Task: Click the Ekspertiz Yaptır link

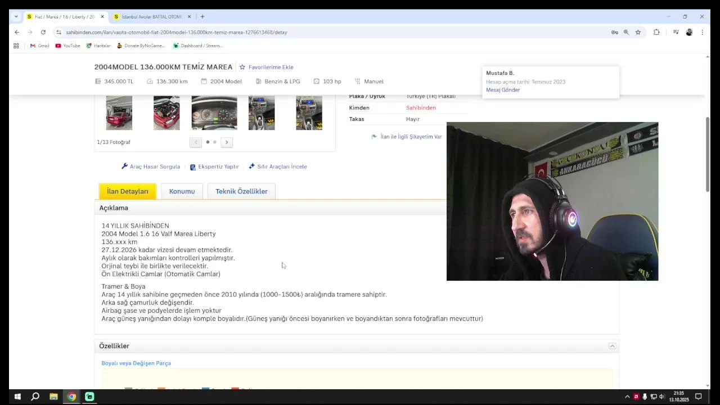Action: [x=214, y=167]
